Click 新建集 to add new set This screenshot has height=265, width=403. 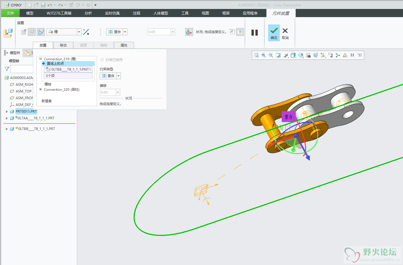47,101
